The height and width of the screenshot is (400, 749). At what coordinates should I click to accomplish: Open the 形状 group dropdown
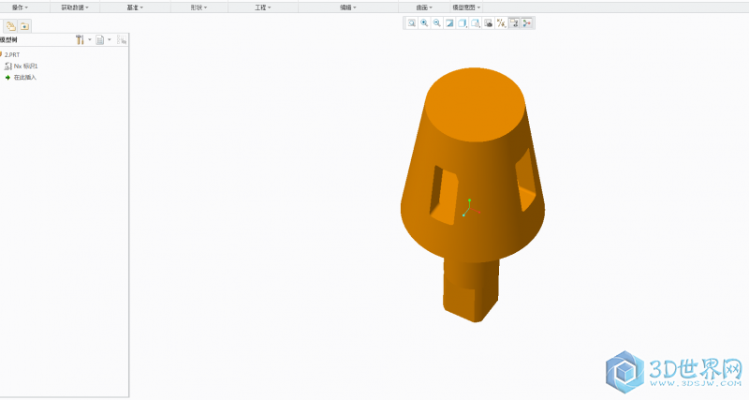click(198, 7)
